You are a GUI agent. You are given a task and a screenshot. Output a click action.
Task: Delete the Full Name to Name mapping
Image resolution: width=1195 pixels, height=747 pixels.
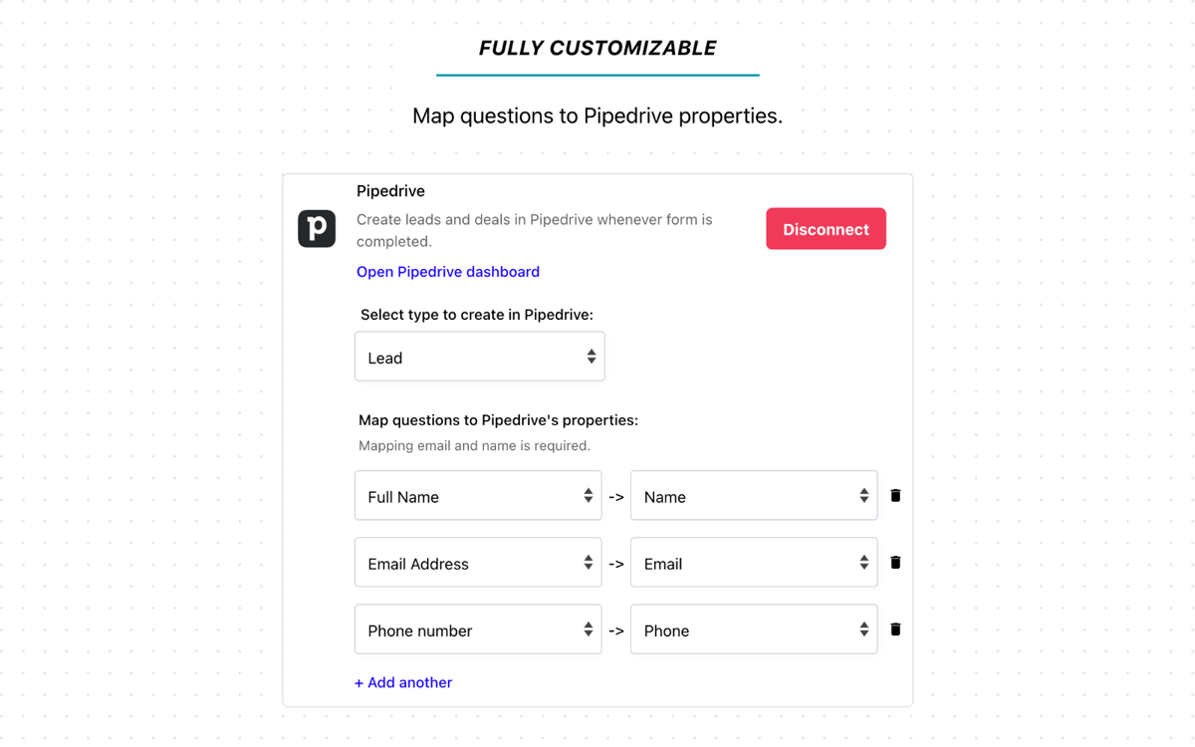tap(895, 495)
